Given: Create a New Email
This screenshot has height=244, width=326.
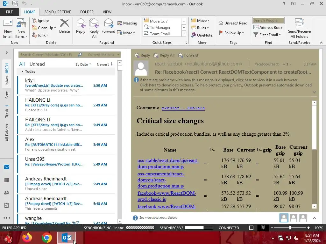Looking at the screenshot, I should tap(8, 28).
